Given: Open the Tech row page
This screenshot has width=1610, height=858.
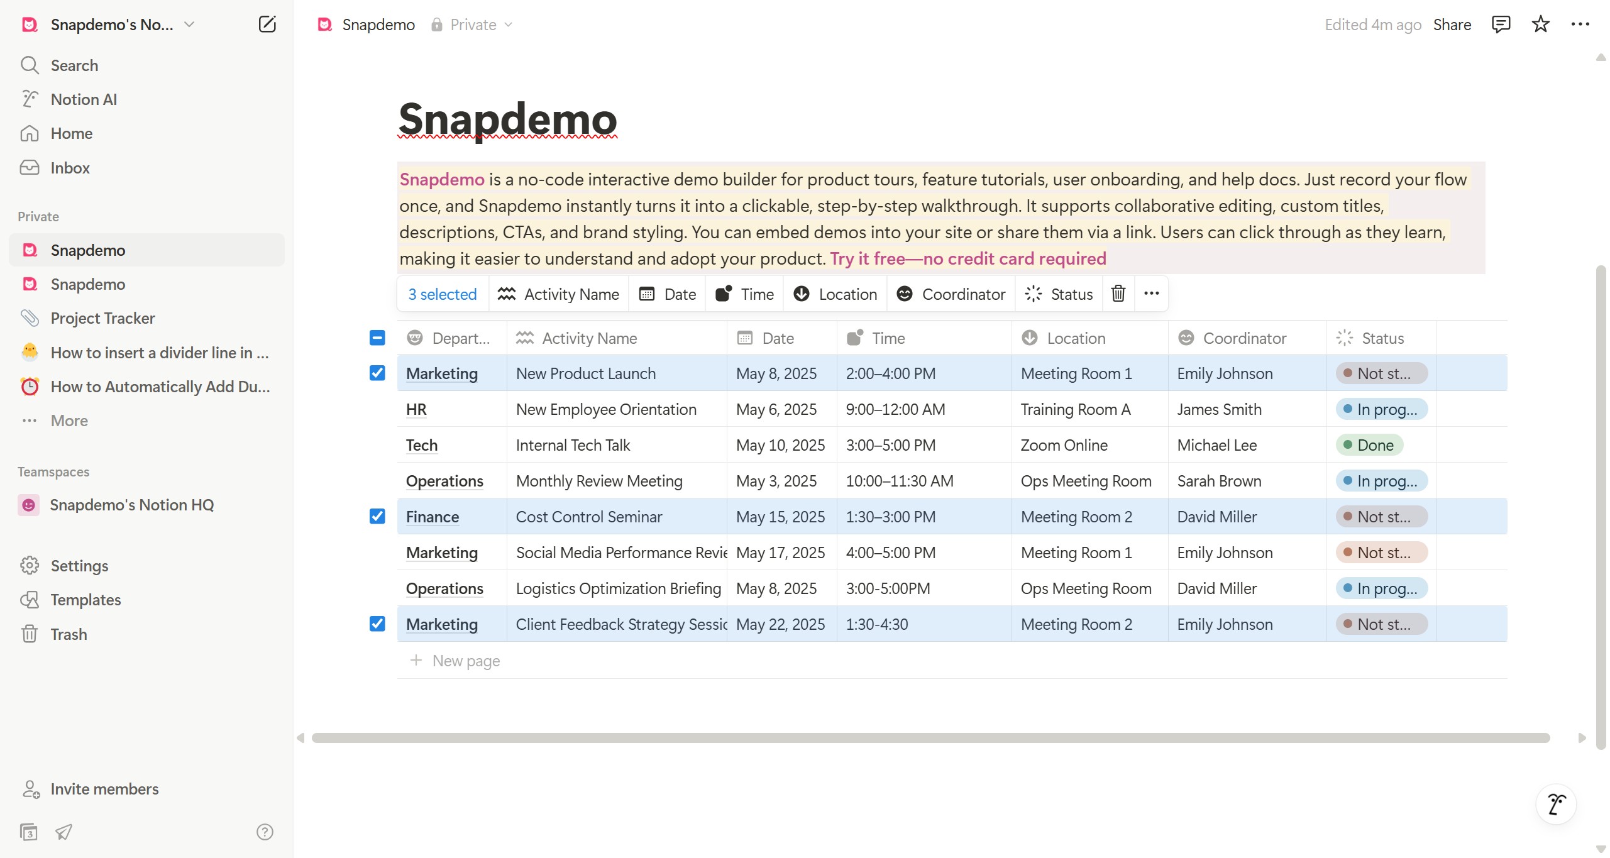Looking at the screenshot, I should click(x=421, y=445).
